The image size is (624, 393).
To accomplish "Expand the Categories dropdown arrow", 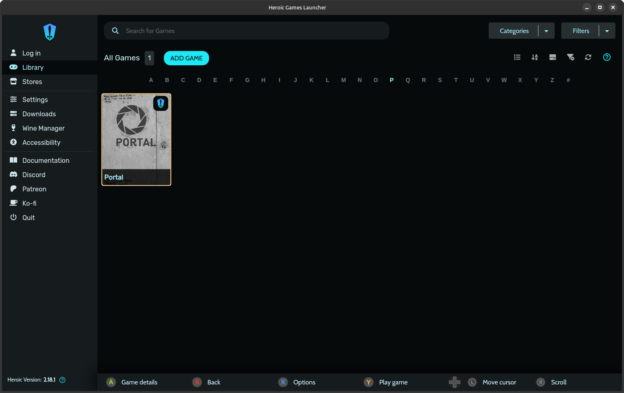I will click(x=547, y=31).
